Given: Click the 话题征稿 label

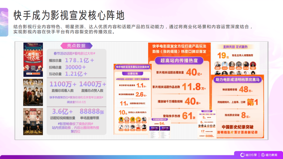Looking at the screenshot, I should [x=133, y=74].
